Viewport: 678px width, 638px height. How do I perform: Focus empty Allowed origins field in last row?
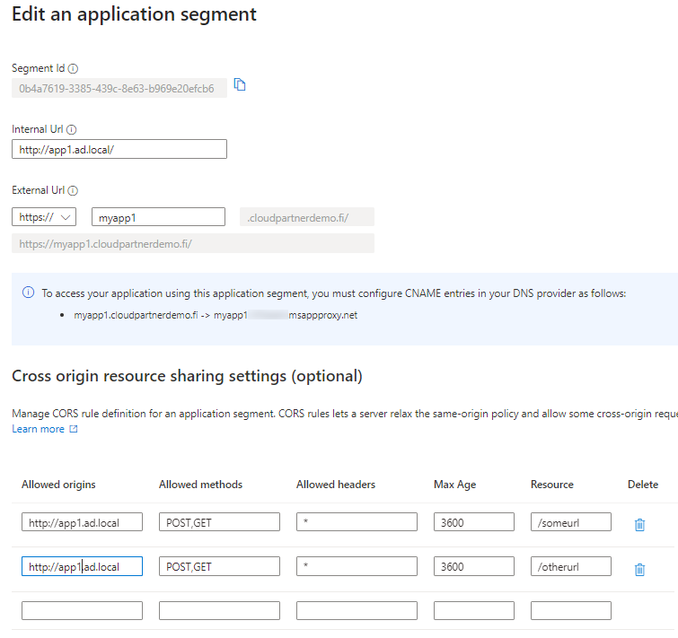(82, 611)
